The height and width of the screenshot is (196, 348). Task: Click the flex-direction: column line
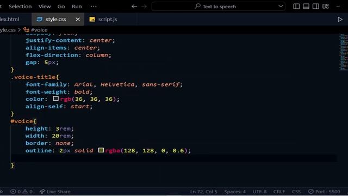[x=68, y=55]
